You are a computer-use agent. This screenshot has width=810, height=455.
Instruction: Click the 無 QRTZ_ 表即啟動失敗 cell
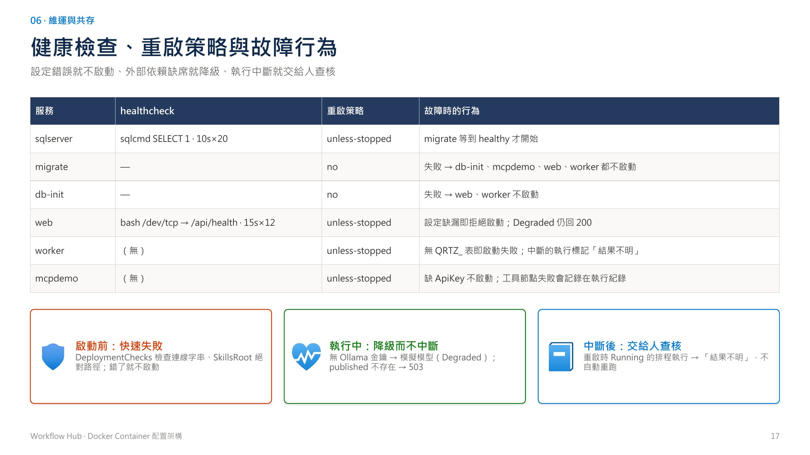[599, 251]
